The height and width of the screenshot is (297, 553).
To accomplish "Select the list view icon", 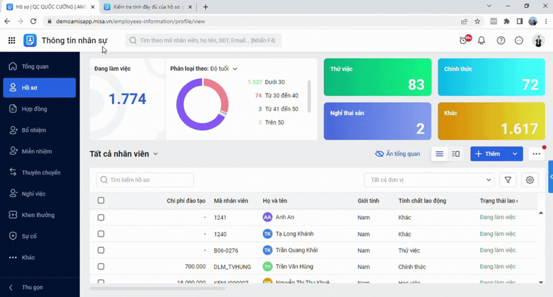I will (x=440, y=154).
